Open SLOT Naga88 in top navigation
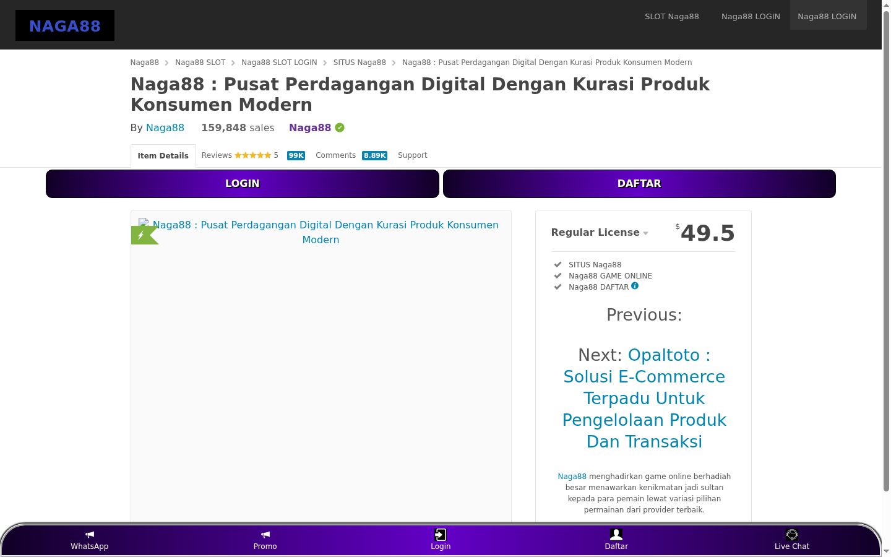891x557 pixels. pyautogui.click(x=672, y=17)
